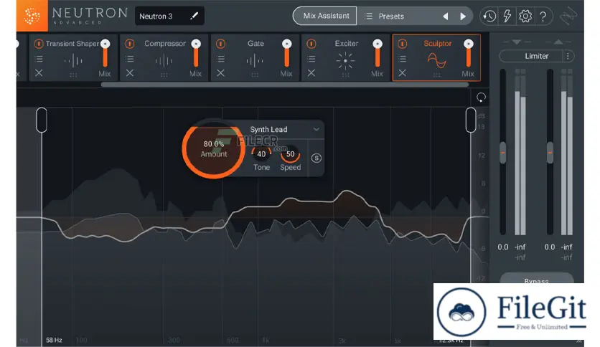Go to previous preset arrow
Image resolution: width=600 pixels, height=347 pixels.
[x=446, y=16]
